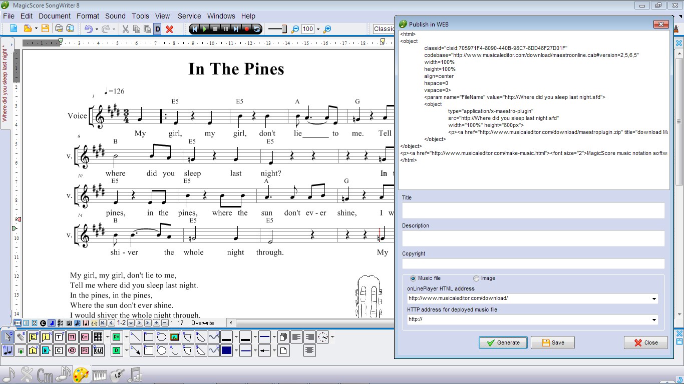Zoom out with the minus magnifier icon
684x384 pixels.
tap(295, 28)
